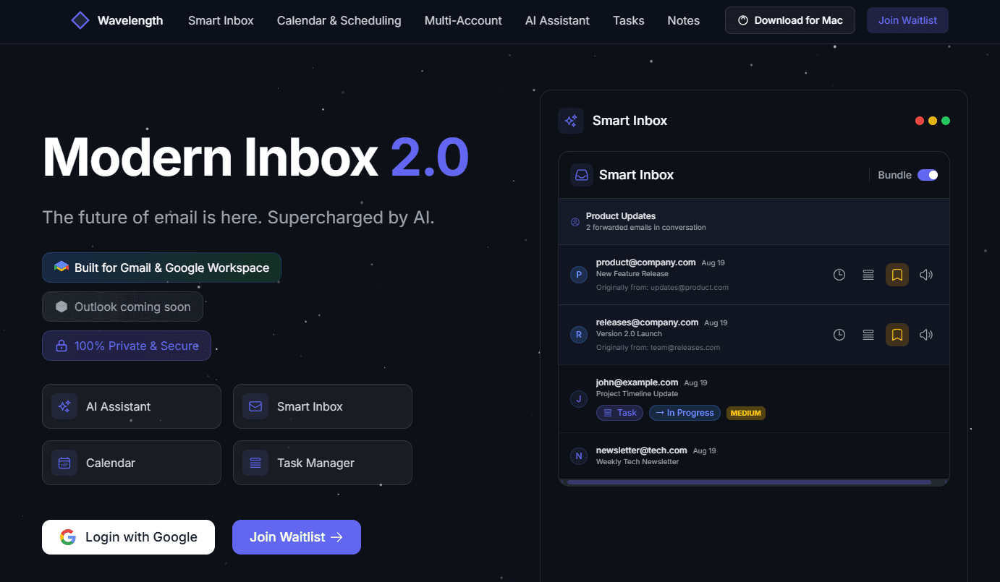Click the Product Updates bundle header
Image resolution: width=1000 pixels, height=582 pixels.
(754, 221)
